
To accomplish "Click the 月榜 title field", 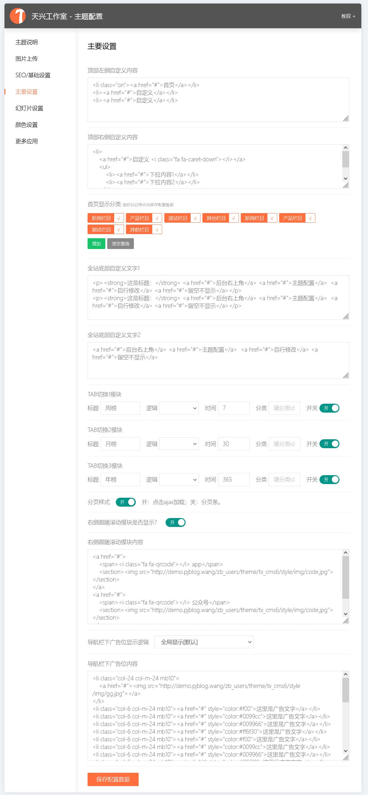I will [x=121, y=444].
